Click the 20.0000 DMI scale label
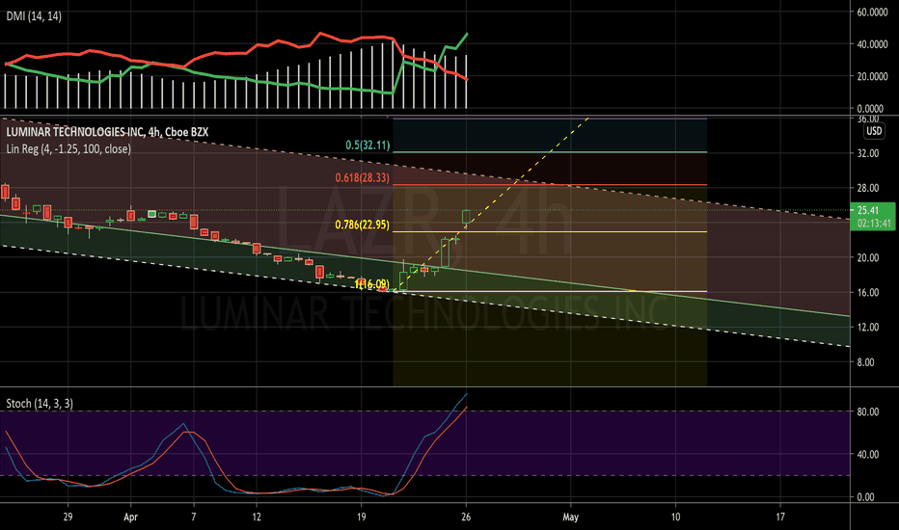 (872, 76)
